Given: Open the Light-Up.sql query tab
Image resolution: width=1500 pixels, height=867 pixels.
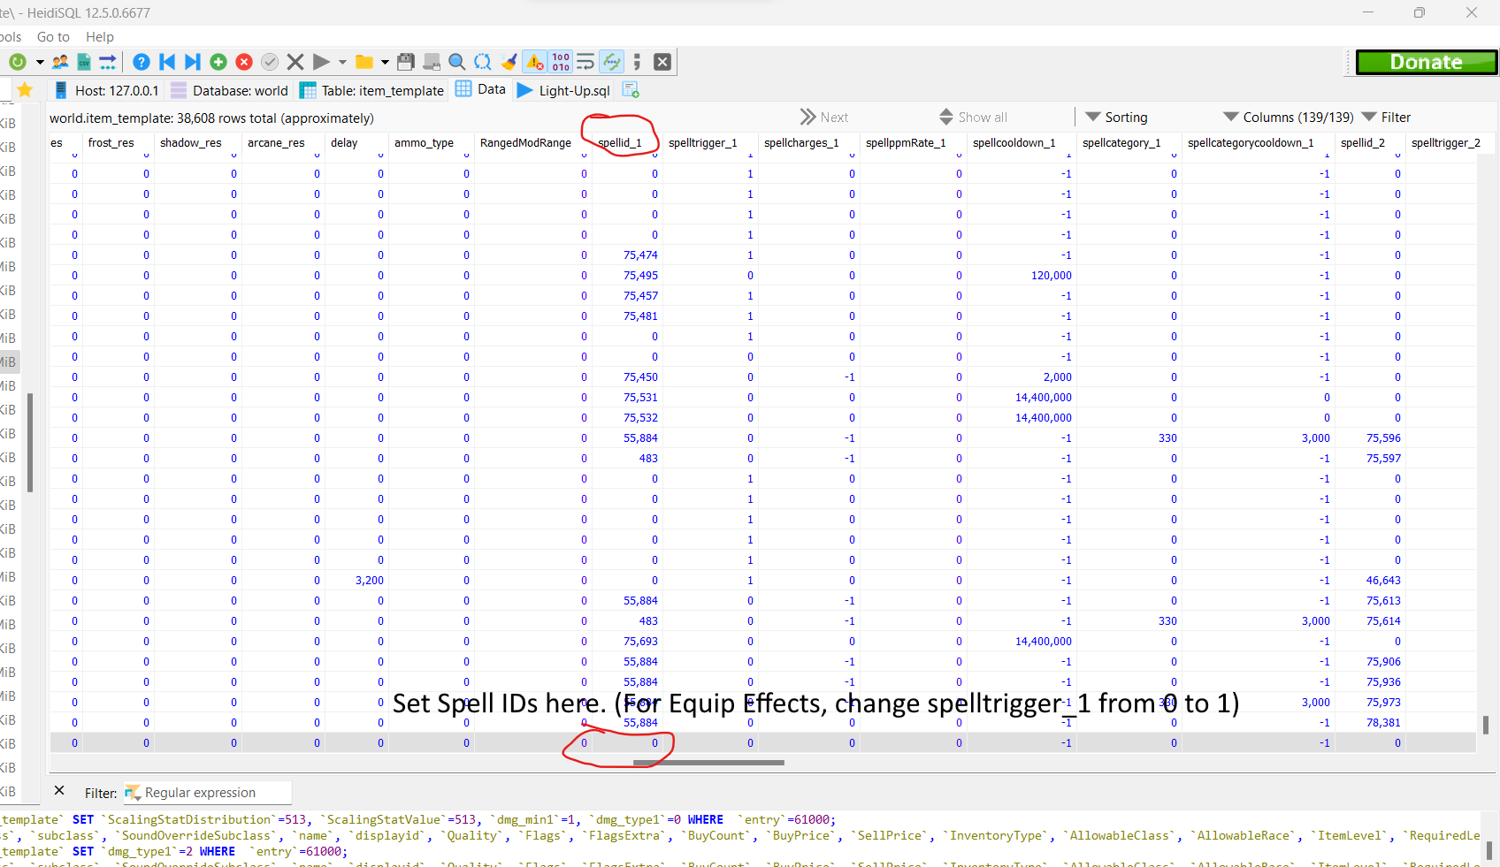Looking at the screenshot, I should 563,90.
